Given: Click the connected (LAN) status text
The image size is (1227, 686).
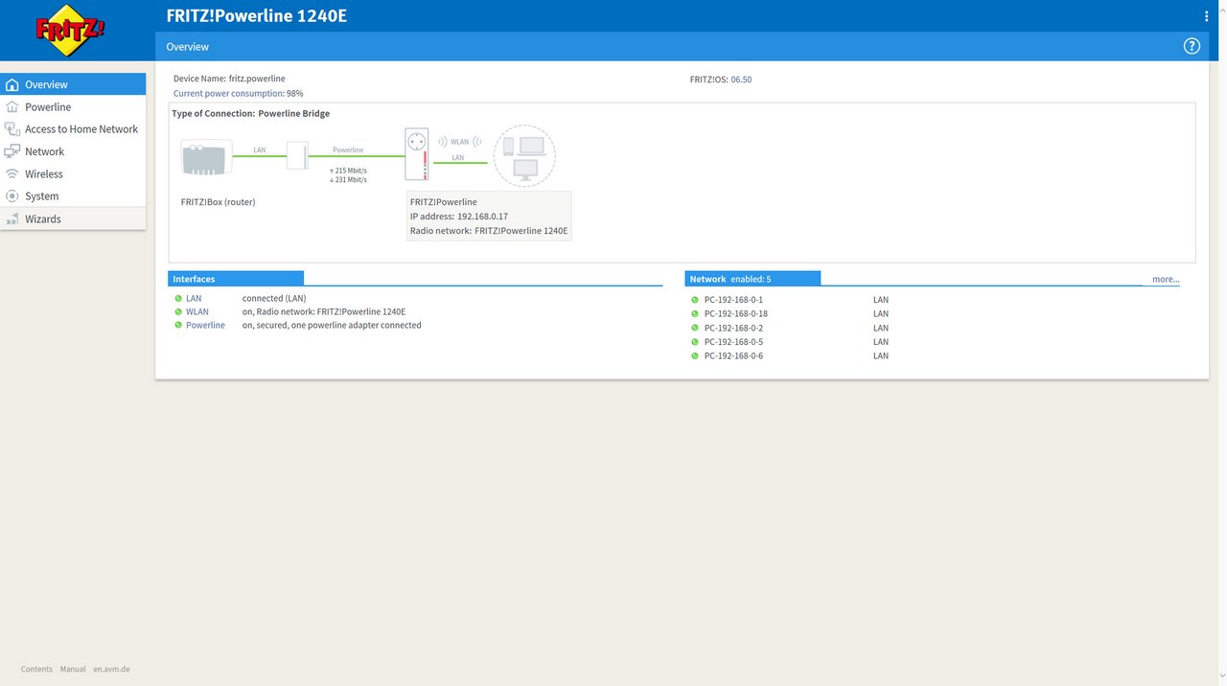Looking at the screenshot, I should coord(274,299).
